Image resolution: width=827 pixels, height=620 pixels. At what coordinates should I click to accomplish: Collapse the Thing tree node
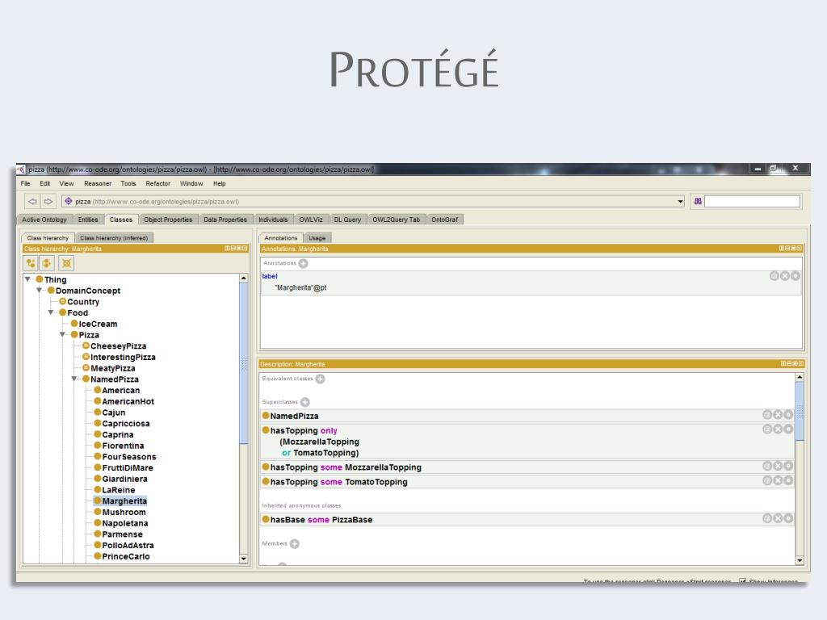[28, 279]
